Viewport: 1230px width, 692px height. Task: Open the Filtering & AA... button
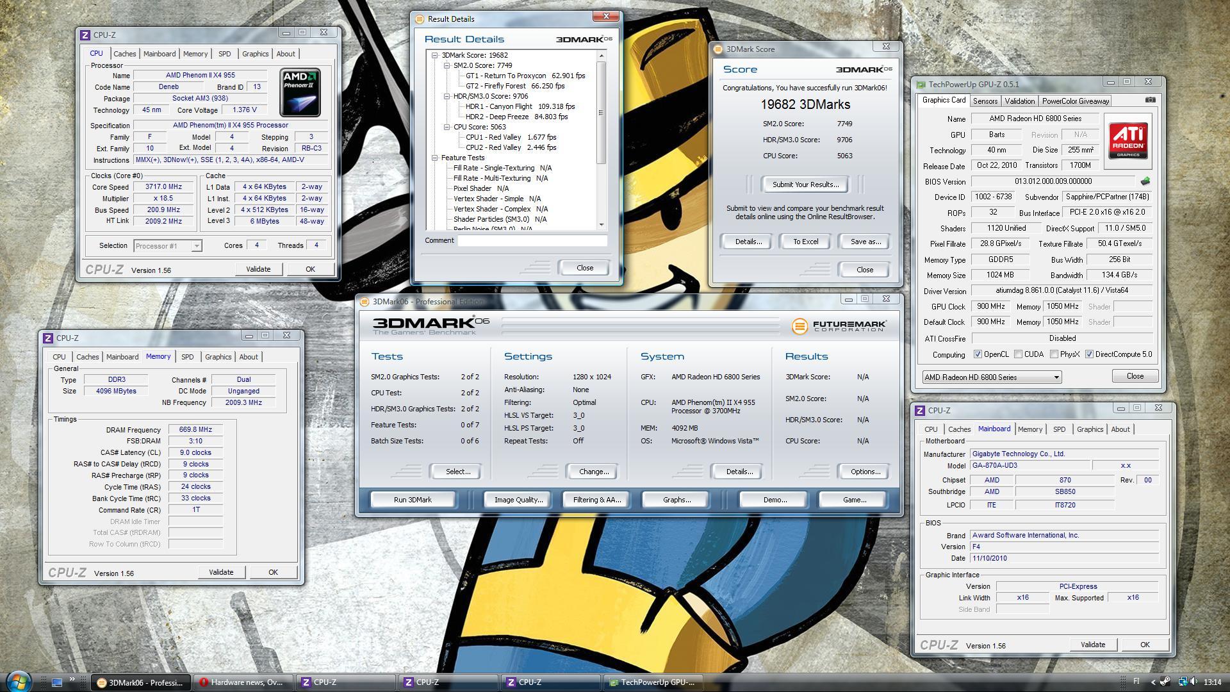tap(596, 500)
